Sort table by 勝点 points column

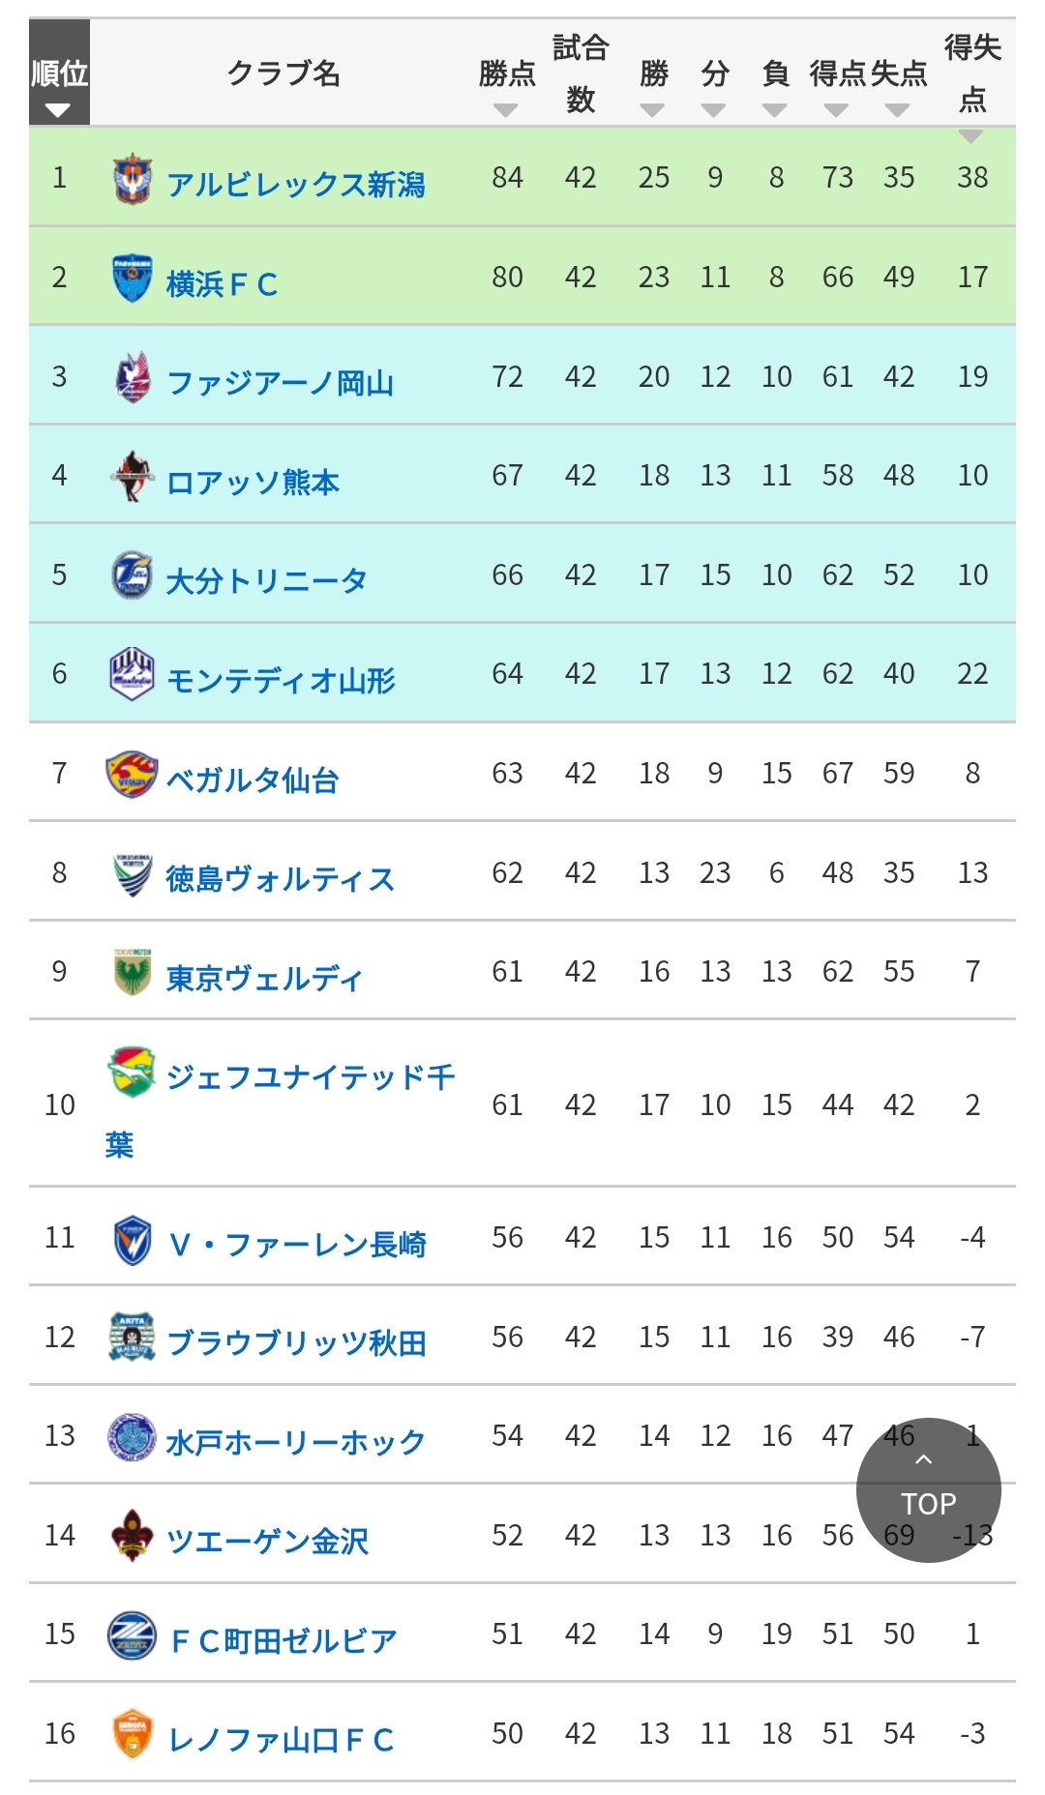click(506, 87)
